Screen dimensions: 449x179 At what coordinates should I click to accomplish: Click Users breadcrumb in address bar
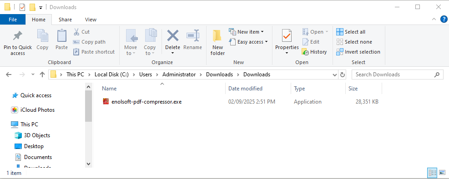pyautogui.click(x=146, y=75)
